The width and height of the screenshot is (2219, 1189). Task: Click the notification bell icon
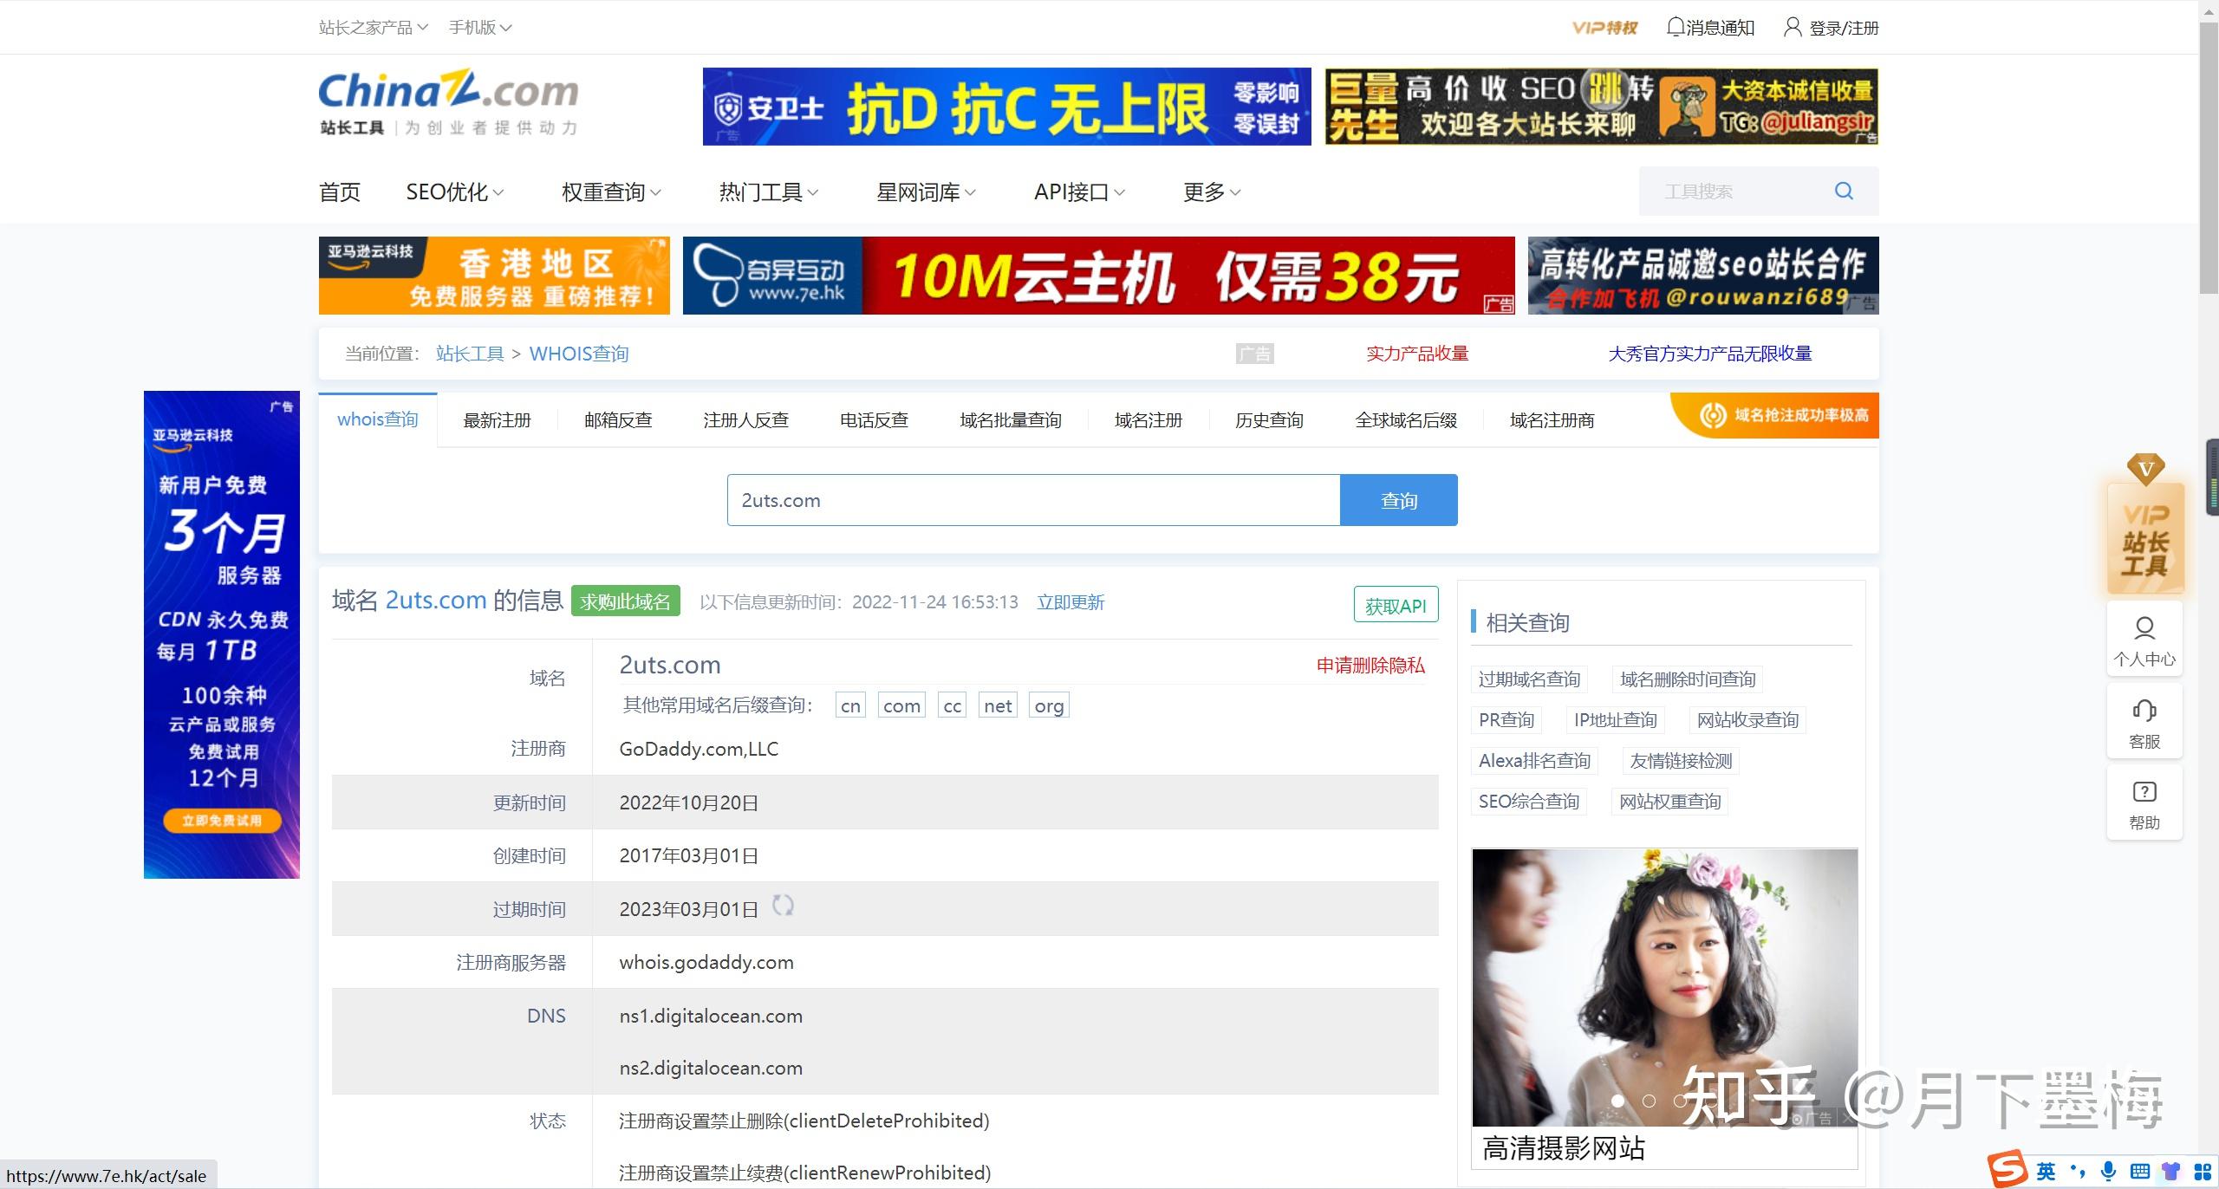click(1676, 27)
